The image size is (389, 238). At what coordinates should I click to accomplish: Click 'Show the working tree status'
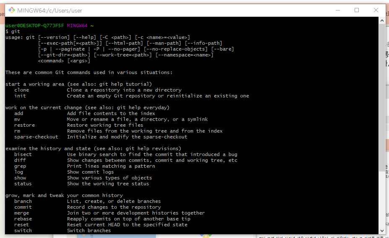tap(108, 184)
